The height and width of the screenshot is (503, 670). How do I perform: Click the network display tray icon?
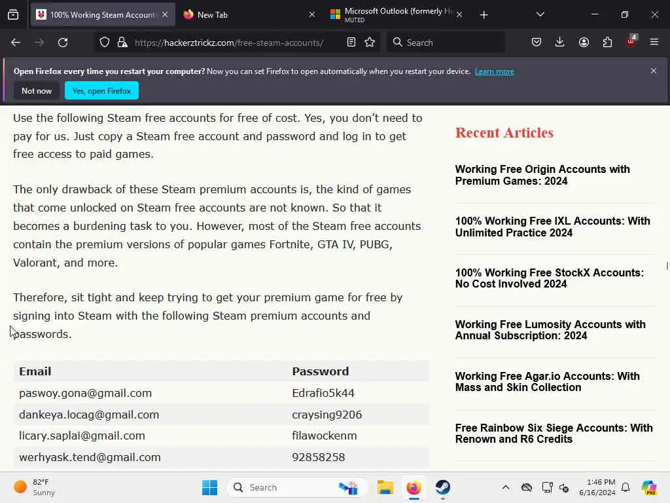[x=547, y=487]
